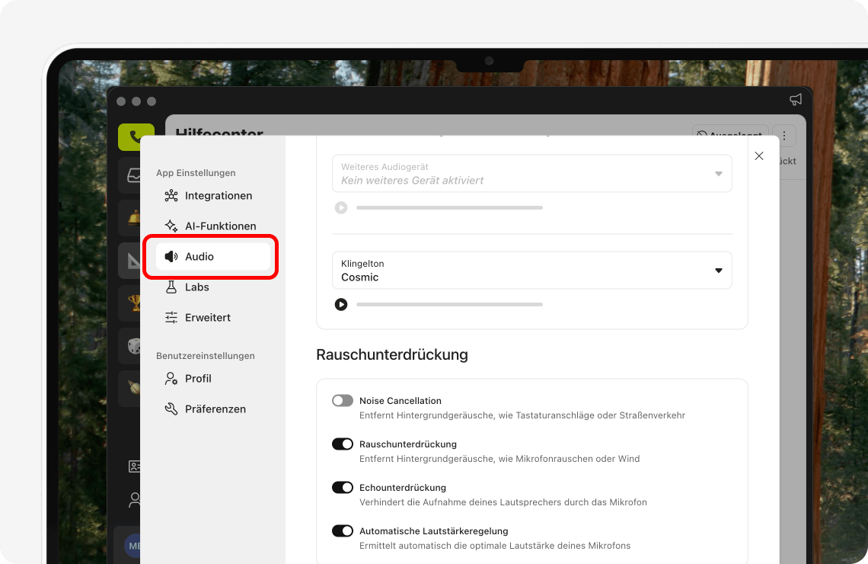Play the Cosmic ringtone preview
Image resolution: width=868 pixels, height=564 pixels.
[x=340, y=304]
